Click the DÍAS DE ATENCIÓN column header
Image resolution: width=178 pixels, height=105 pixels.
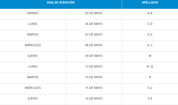61,4
